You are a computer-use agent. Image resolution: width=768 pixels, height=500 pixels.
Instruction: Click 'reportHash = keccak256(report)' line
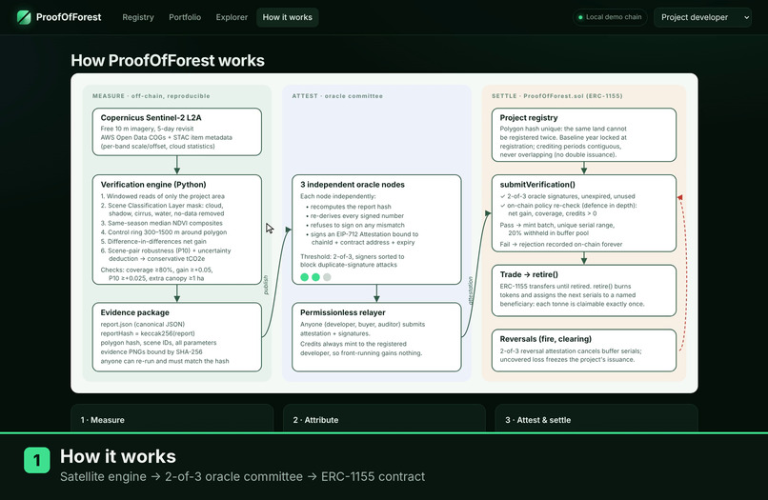click(148, 333)
